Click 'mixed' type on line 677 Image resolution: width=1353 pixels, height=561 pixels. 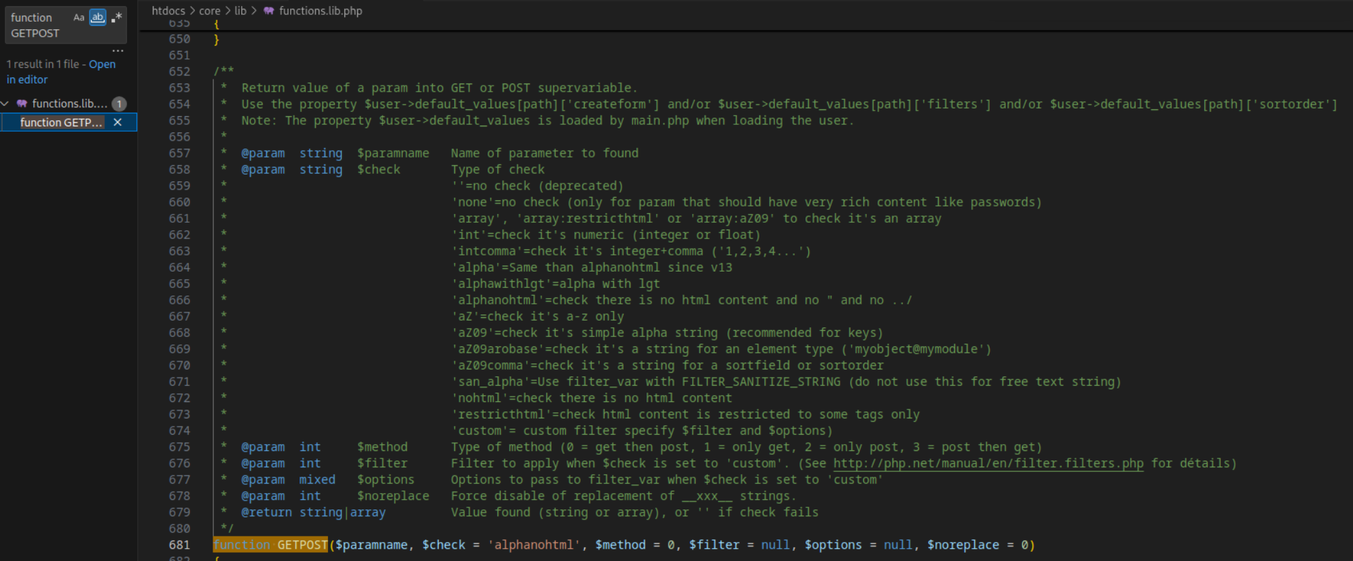pyautogui.click(x=317, y=479)
